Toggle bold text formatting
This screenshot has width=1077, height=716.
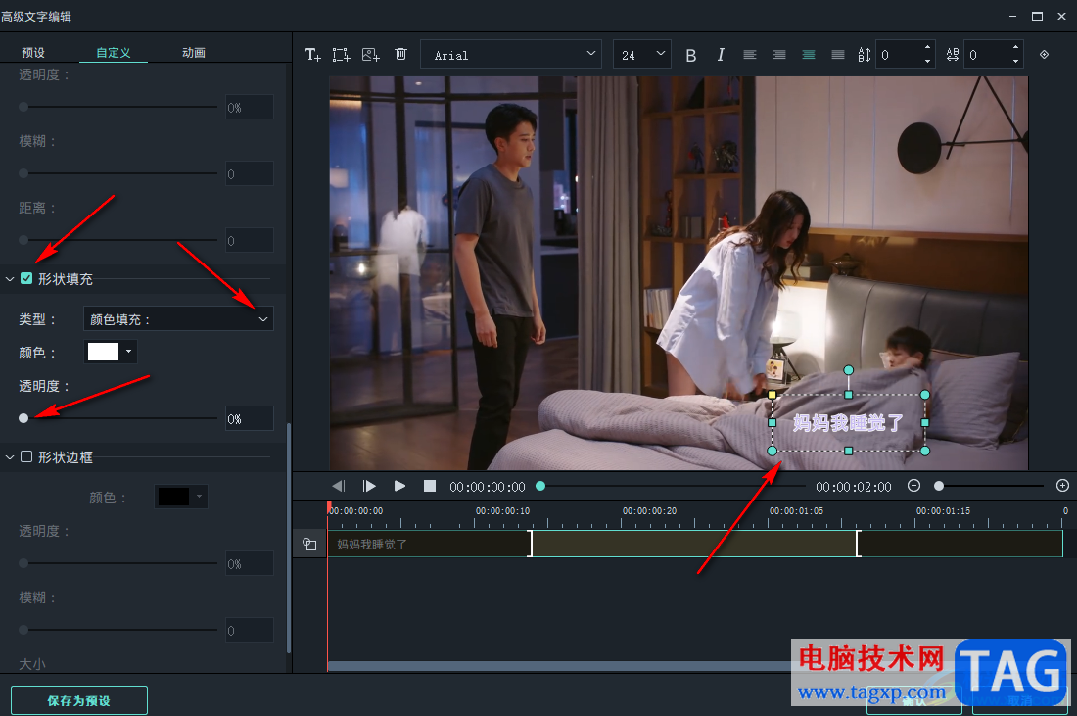click(x=691, y=55)
